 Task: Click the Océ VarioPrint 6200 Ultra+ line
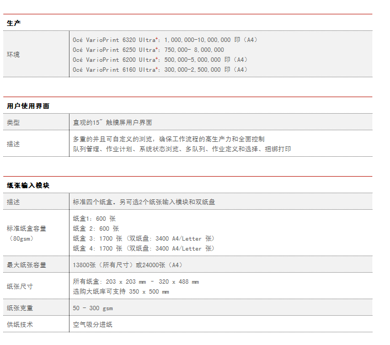(x=160, y=60)
